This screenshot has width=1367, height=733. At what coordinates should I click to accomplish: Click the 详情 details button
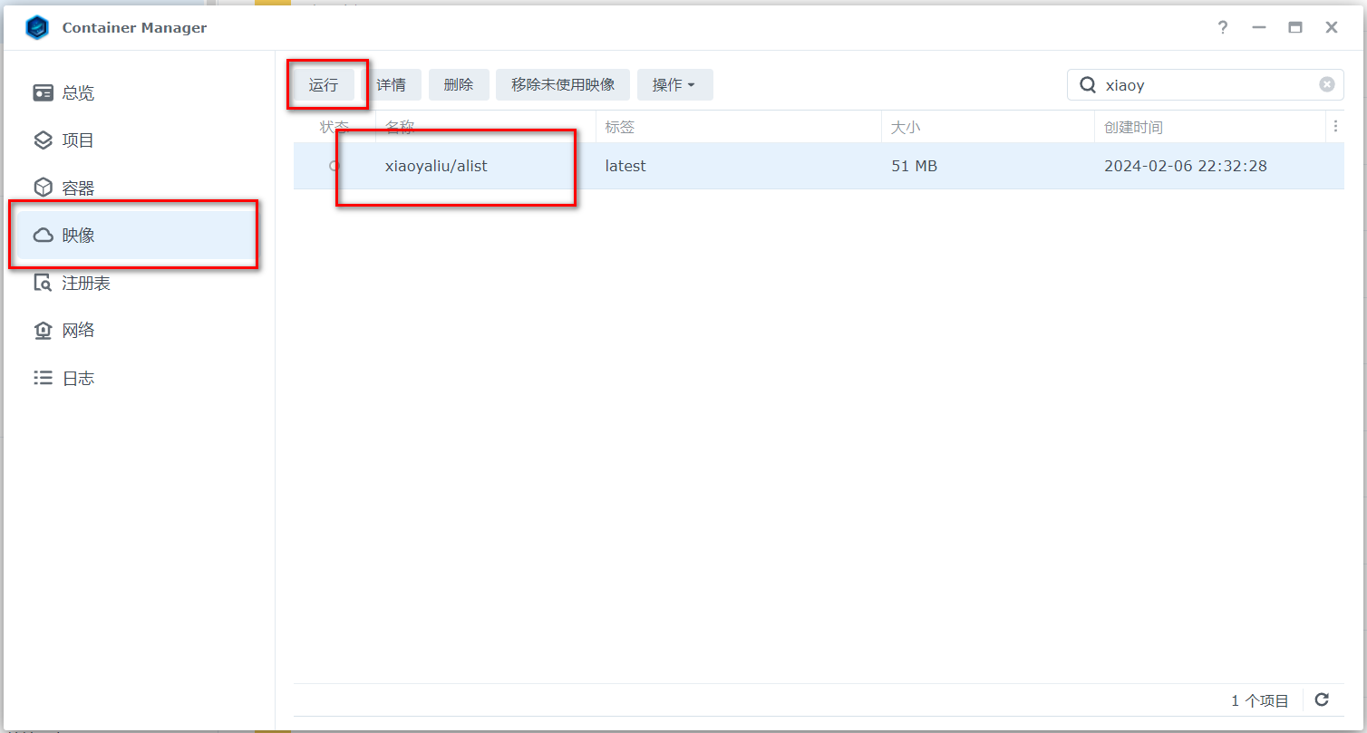[392, 85]
